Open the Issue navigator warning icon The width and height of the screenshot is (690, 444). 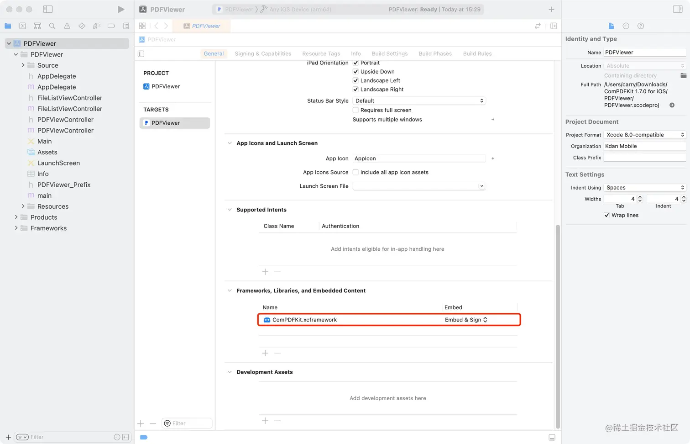click(67, 26)
